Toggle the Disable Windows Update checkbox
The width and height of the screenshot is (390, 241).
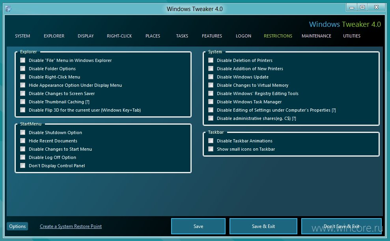[211, 77]
